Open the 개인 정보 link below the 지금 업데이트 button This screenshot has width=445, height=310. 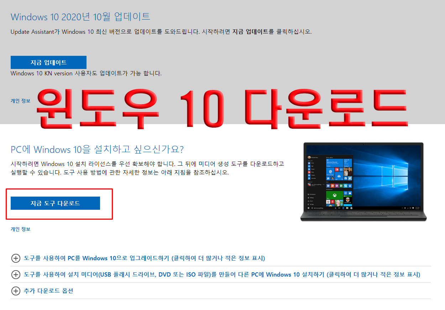pyautogui.click(x=20, y=101)
